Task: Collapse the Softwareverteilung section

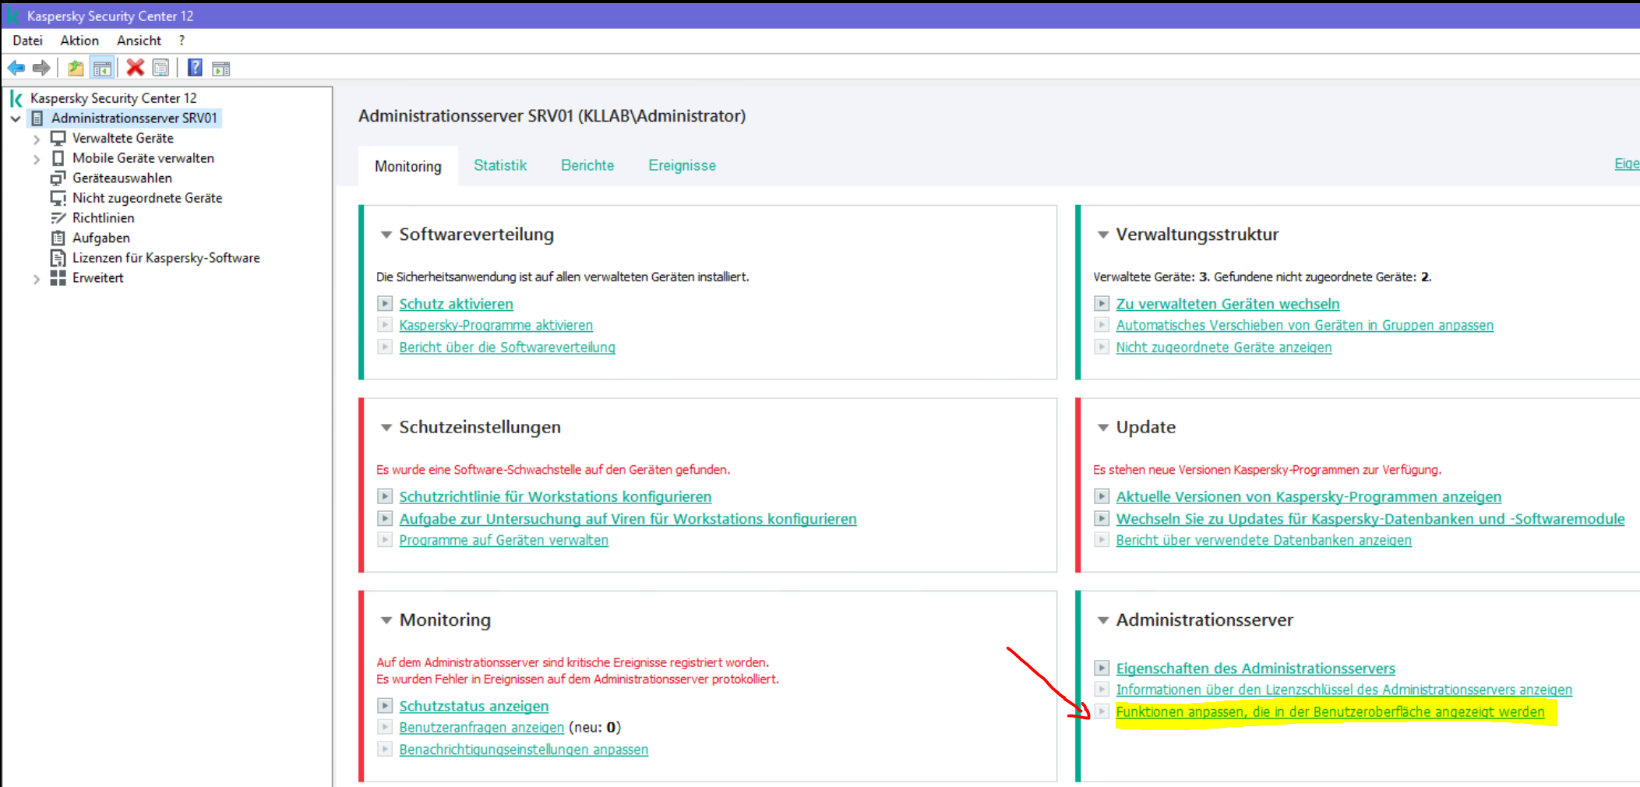Action: [x=386, y=235]
